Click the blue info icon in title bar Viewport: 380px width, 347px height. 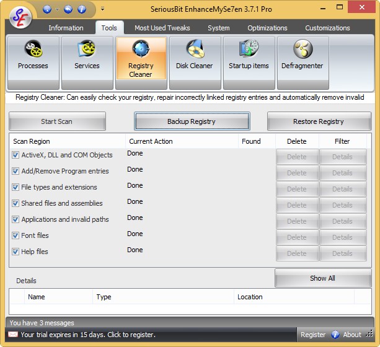[82, 9]
